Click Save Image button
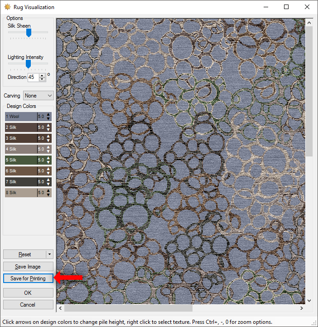Viewport: 318px width, 327px height. [x=28, y=267]
